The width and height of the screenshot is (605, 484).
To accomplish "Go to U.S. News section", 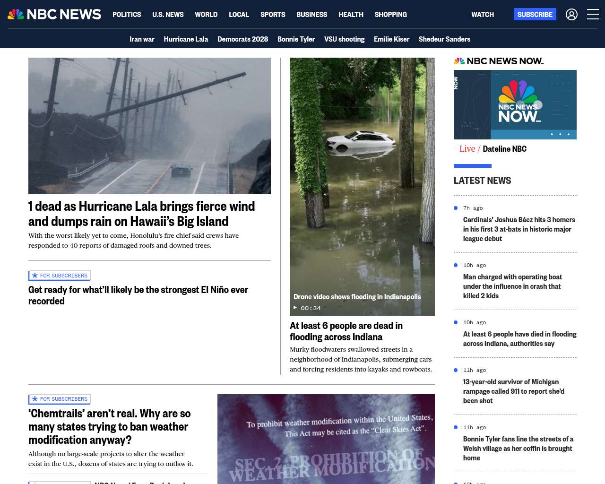I will coord(168,15).
